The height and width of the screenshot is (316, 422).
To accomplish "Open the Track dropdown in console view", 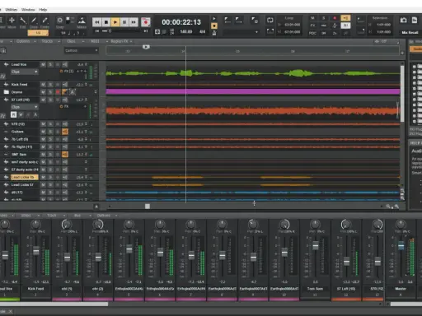I will click(x=52, y=216).
